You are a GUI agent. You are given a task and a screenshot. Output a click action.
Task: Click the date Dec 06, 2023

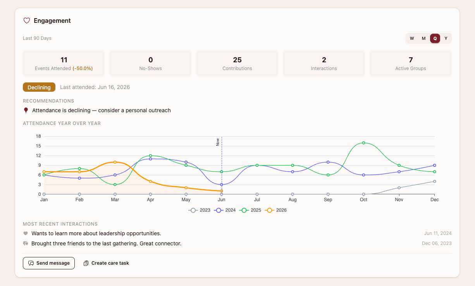coord(437,243)
